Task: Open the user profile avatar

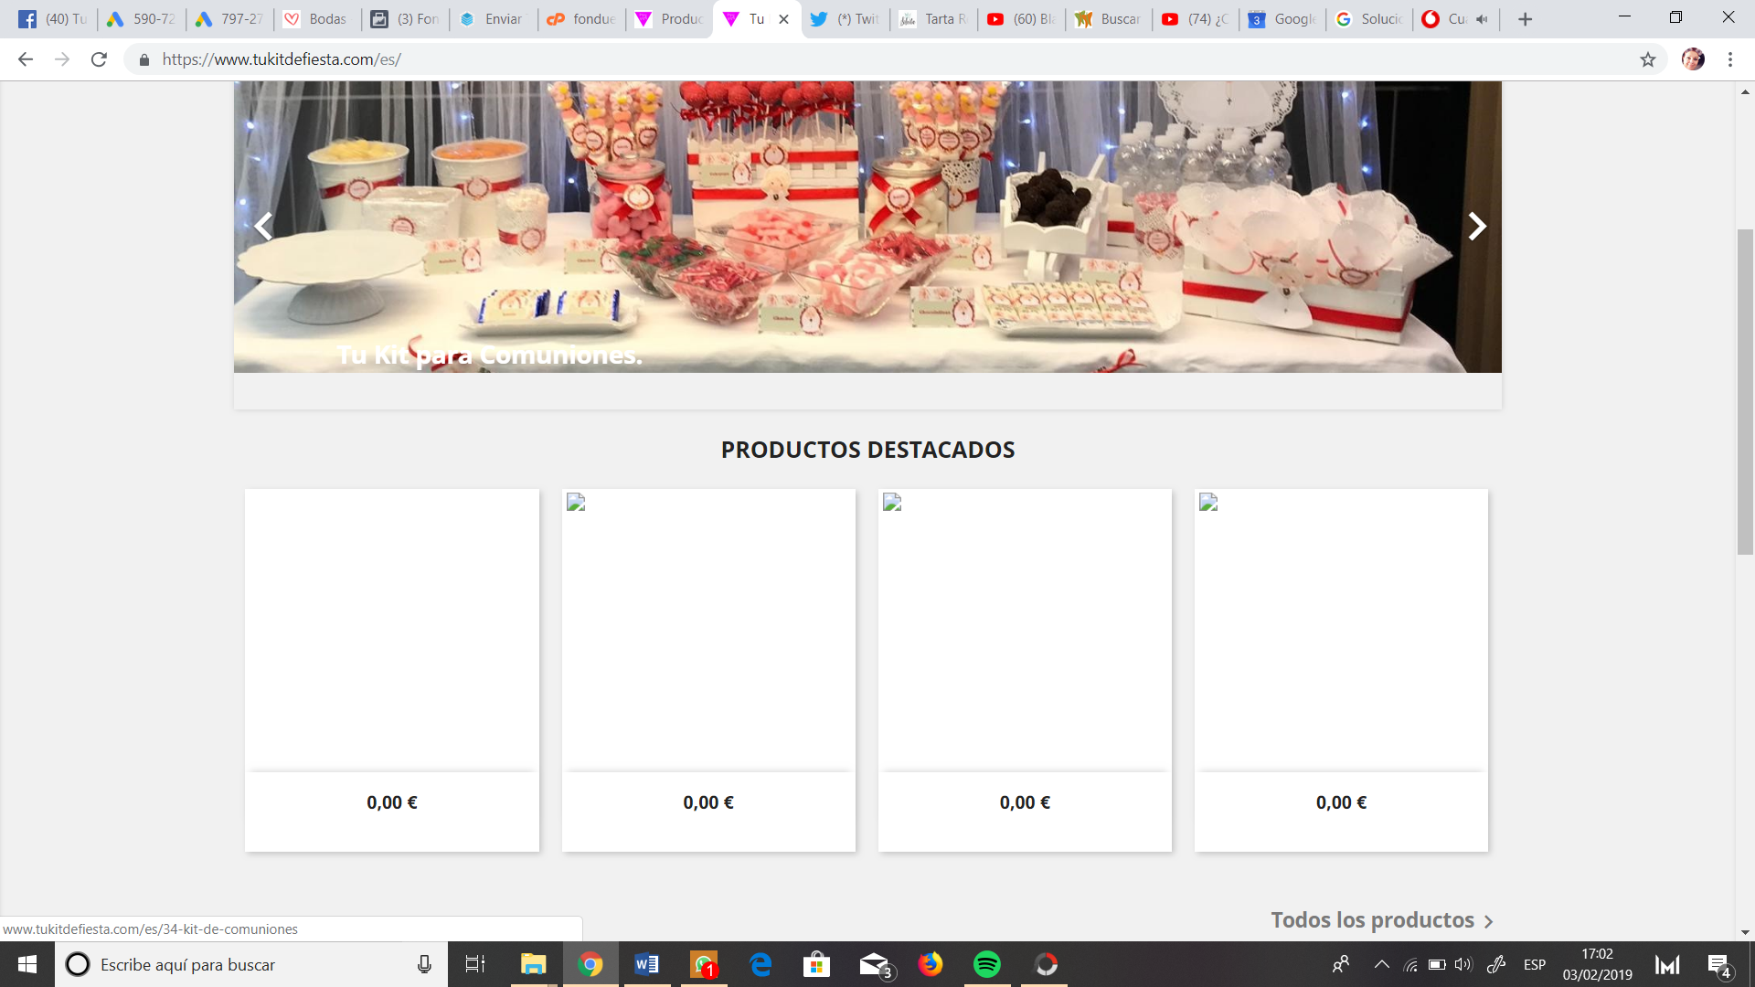Action: [1693, 59]
